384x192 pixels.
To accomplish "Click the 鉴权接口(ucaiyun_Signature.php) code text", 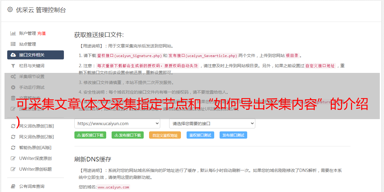I will coord(129,56).
